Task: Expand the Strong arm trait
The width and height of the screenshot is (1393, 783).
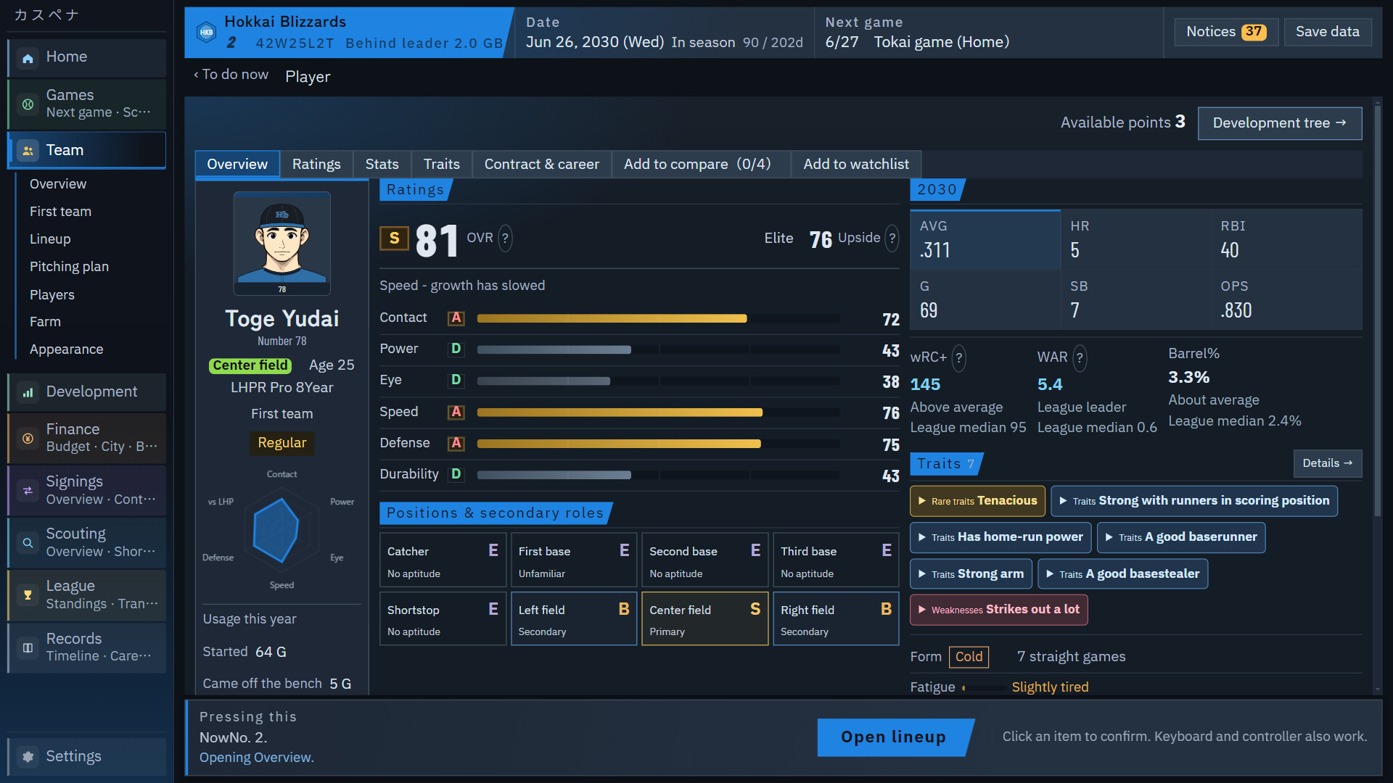Action: 971,574
